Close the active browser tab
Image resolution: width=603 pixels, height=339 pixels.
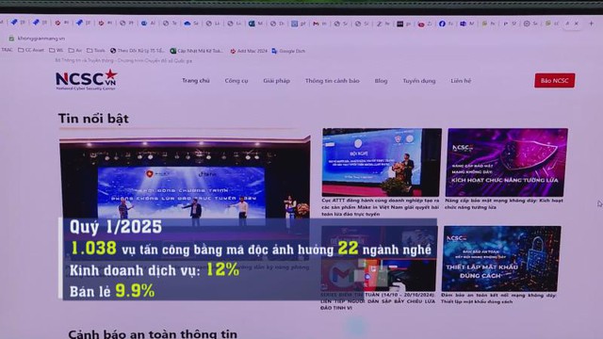576,24
